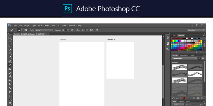
Task: Select the Spot Healing Brush tool
Action: (10, 61)
